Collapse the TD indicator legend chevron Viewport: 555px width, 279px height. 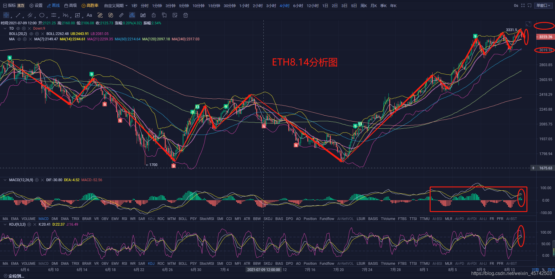pos(5,28)
